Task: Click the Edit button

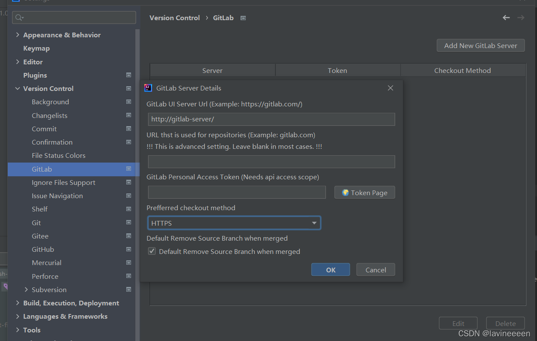Action: tap(458, 323)
